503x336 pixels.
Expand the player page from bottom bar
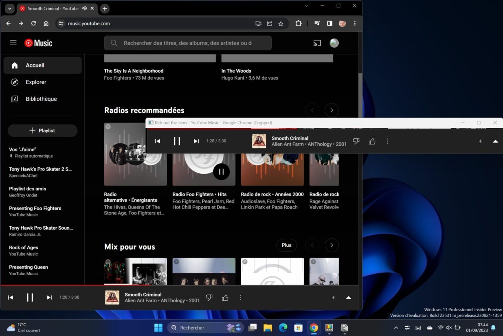tap(348, 297)
